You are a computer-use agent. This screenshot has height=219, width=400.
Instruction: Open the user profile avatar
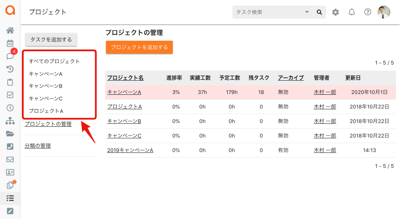coord(384,12)
